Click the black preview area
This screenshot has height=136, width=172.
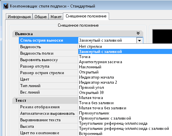(x=162, y=36)
